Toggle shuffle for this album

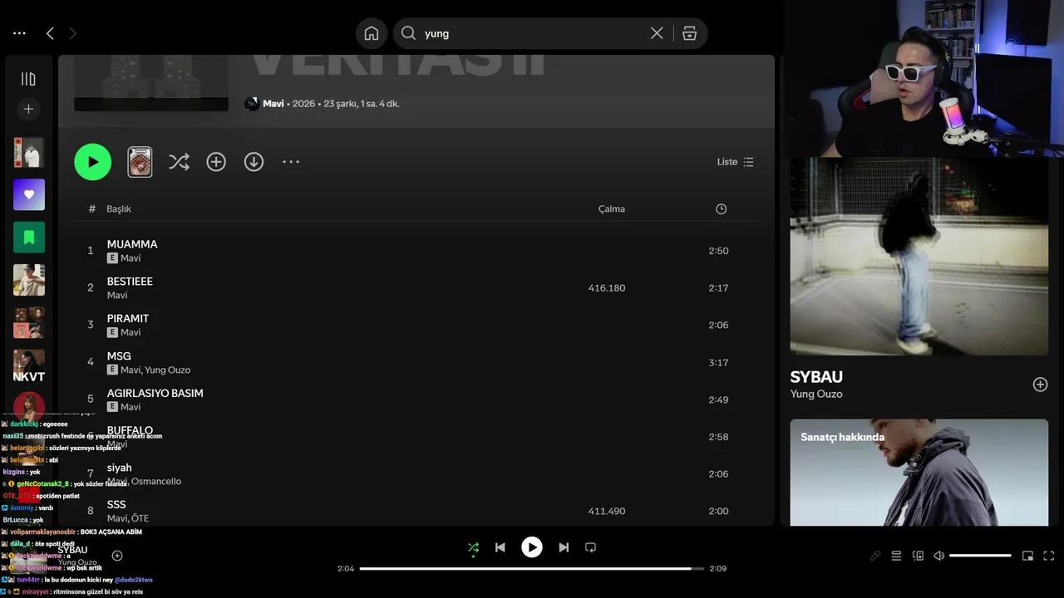coord(179,162)
